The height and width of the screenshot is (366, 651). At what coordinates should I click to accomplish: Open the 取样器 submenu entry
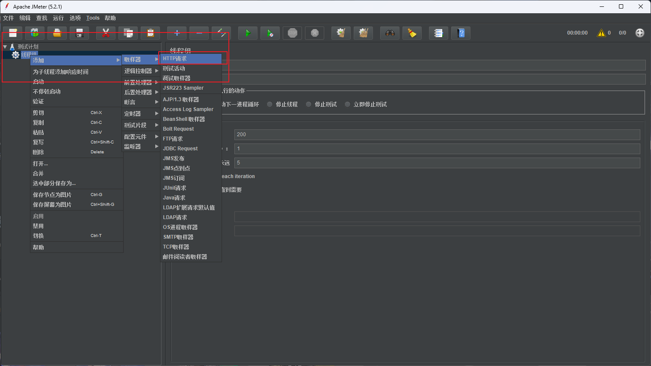click(x=141, y=59)
